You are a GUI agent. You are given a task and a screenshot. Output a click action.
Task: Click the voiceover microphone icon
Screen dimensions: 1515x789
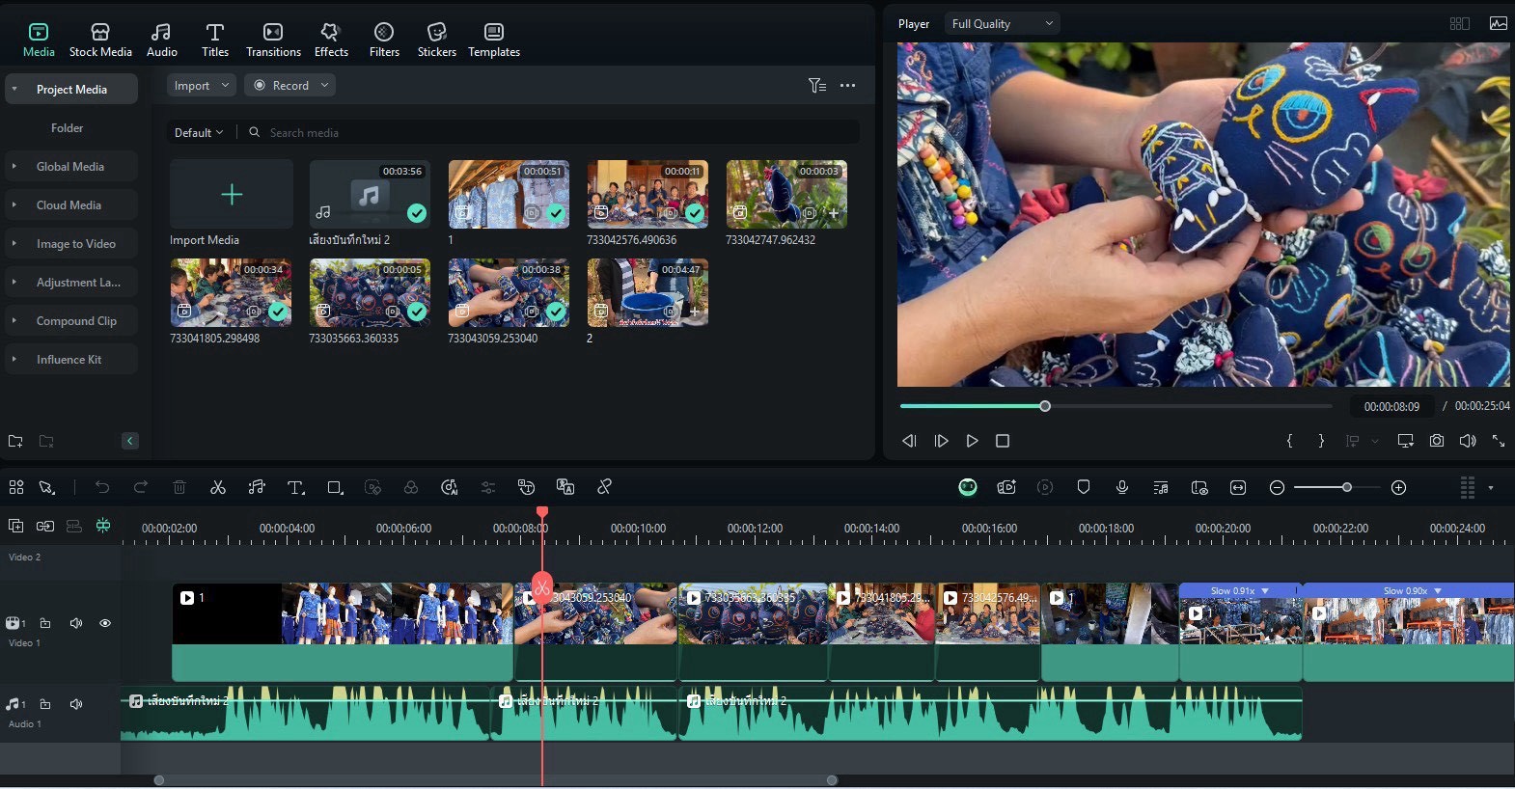pos(1122,487)
